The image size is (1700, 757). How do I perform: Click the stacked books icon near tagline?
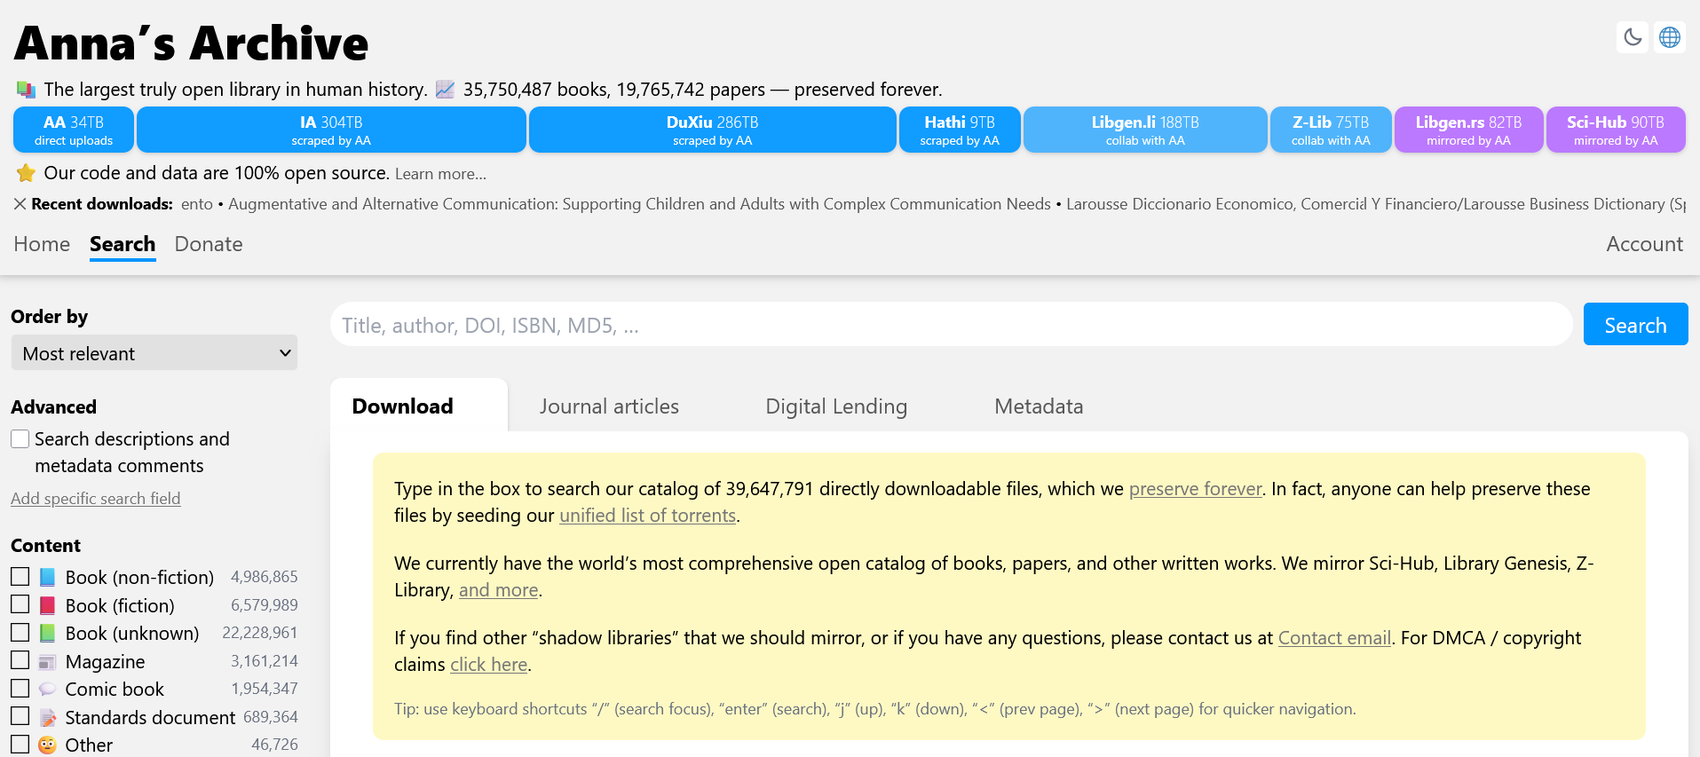point(26,90)
